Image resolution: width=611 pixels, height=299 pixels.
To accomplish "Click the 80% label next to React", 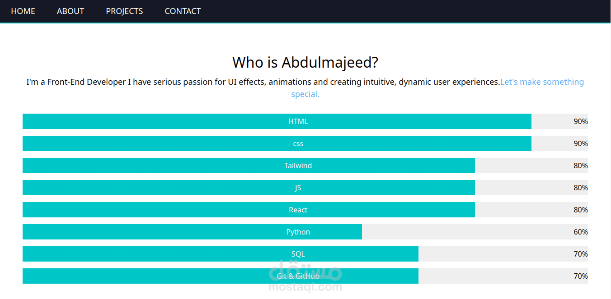I will pos(580,210).
